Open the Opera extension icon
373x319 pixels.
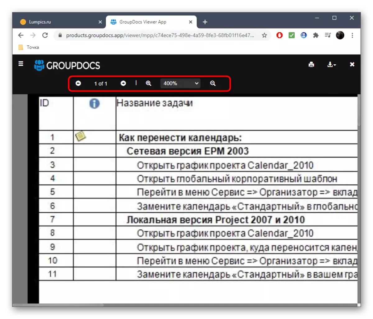(279, 35)
